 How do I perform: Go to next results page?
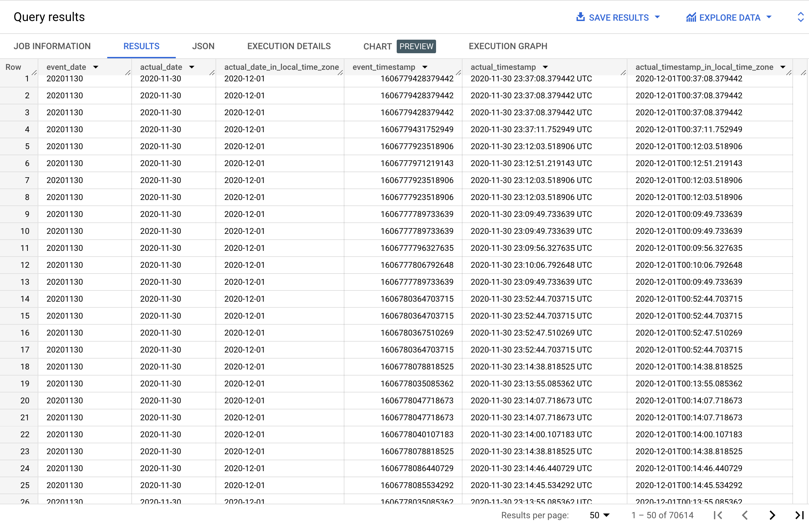pyautogui.click(x=772, y=515)
